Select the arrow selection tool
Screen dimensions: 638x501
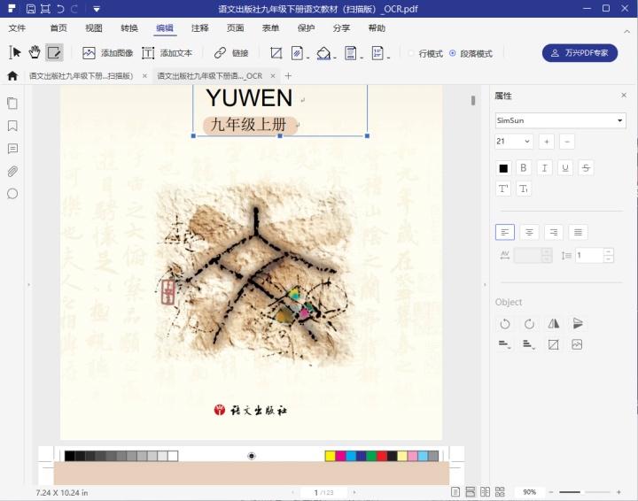point(15,53)
